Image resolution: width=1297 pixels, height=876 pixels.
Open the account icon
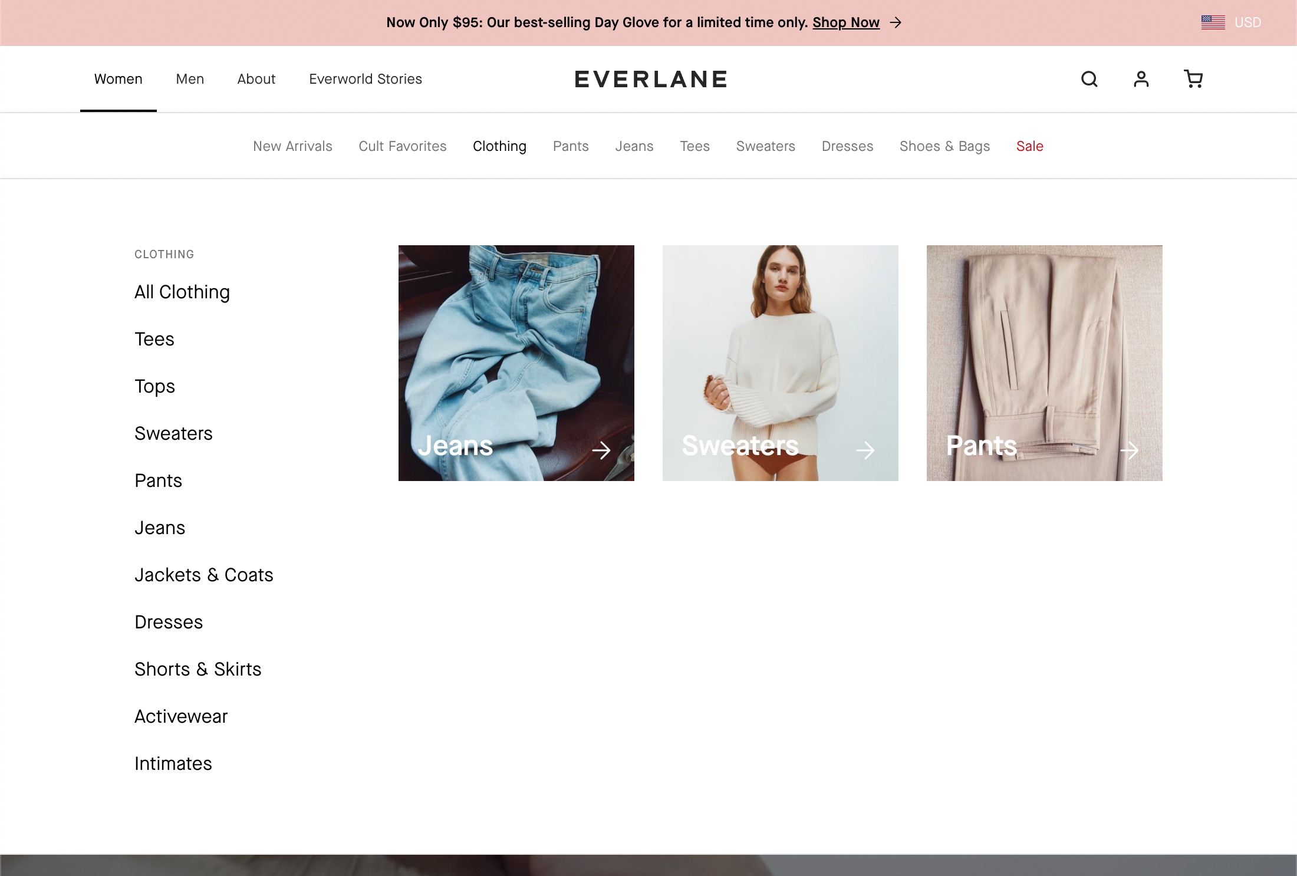point(1141,79)
